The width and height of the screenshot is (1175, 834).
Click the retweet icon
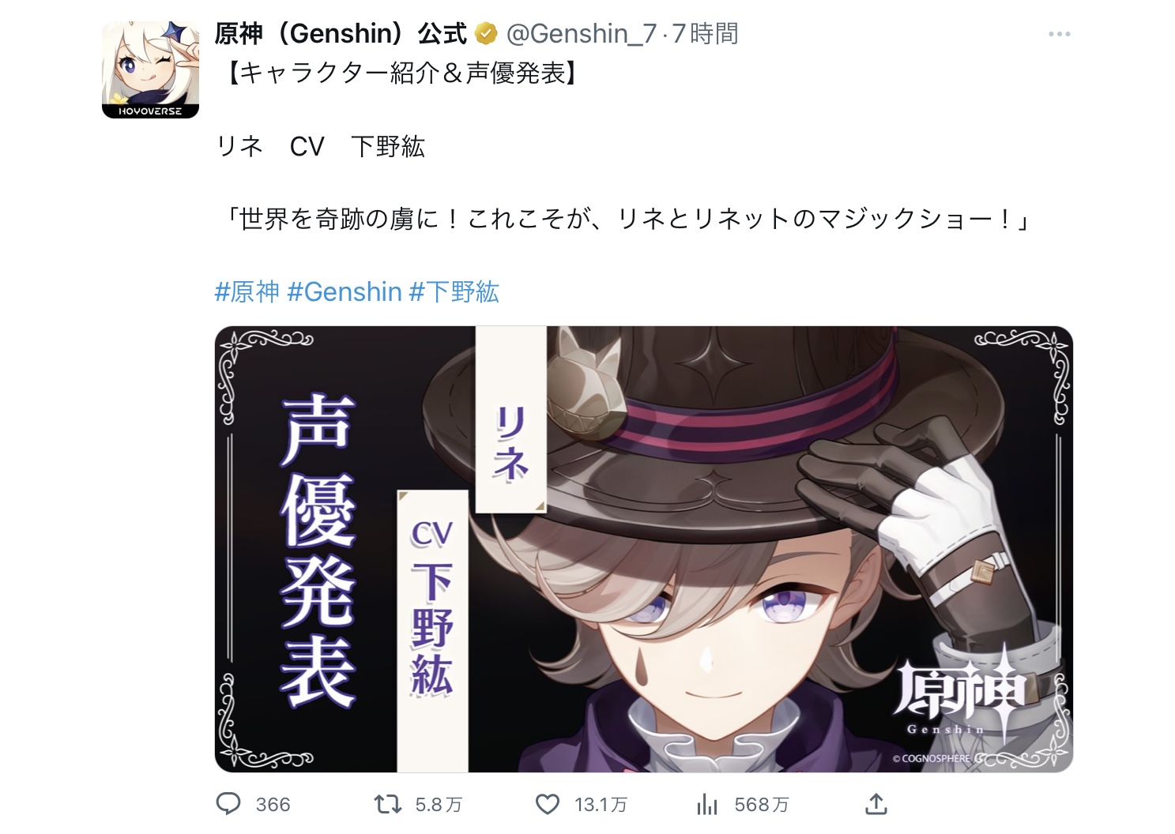point(387,804)
